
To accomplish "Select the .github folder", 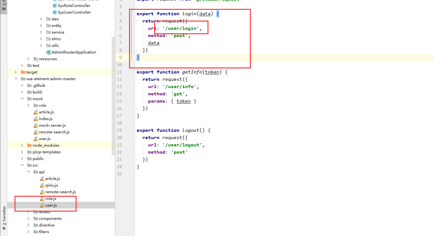I will [39, 86].
